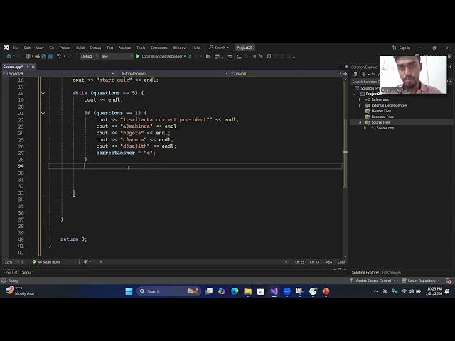Click the notifications bell icon in status bar
455x341 pixels.
point(449,281)
